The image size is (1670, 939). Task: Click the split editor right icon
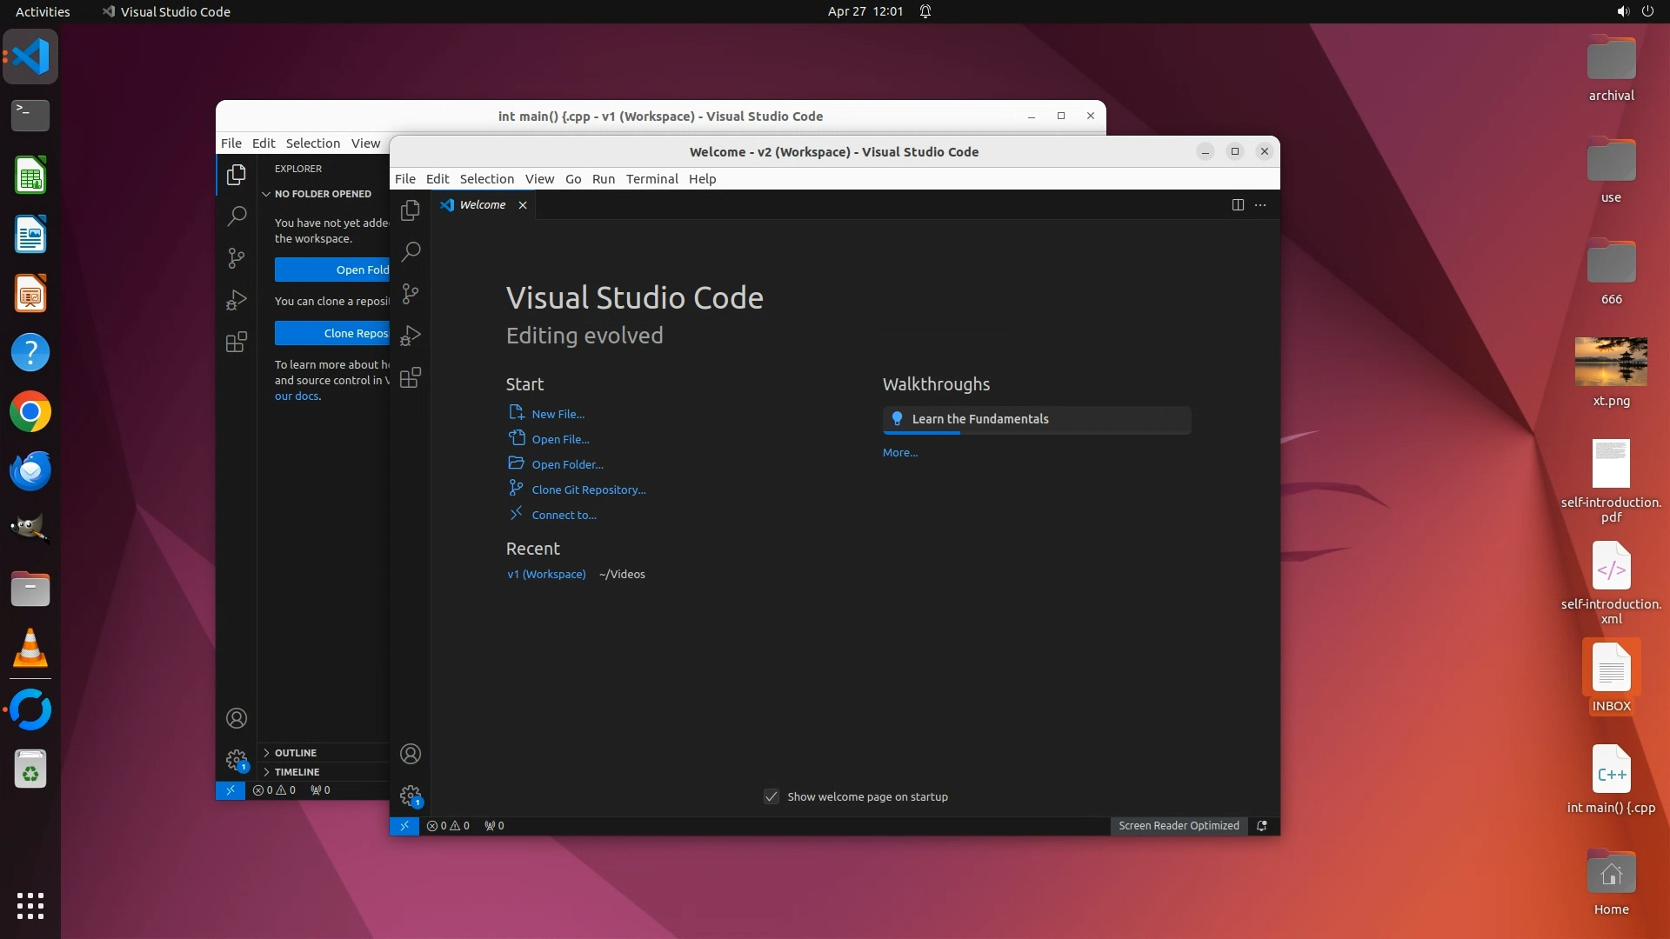tap(1238, 205)
